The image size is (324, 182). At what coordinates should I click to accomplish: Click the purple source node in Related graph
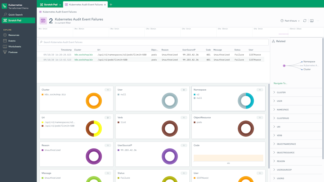pos(284,66)
